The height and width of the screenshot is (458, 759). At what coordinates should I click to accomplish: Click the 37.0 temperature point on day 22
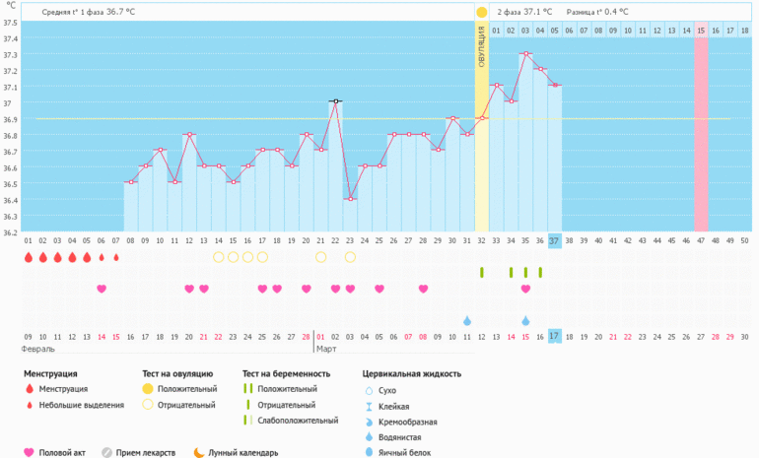pyautogui.click(x=335, y=101)
